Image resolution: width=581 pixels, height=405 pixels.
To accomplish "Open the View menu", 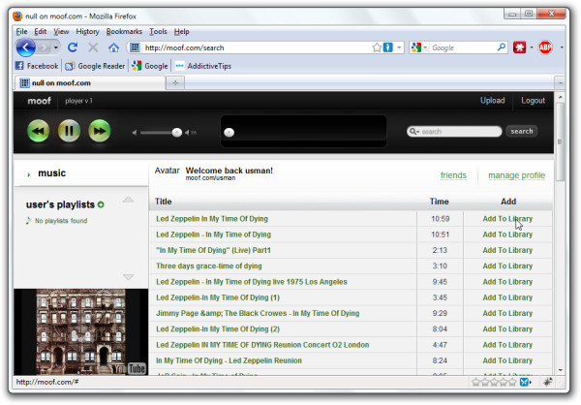I will click(x=61, y=32).
